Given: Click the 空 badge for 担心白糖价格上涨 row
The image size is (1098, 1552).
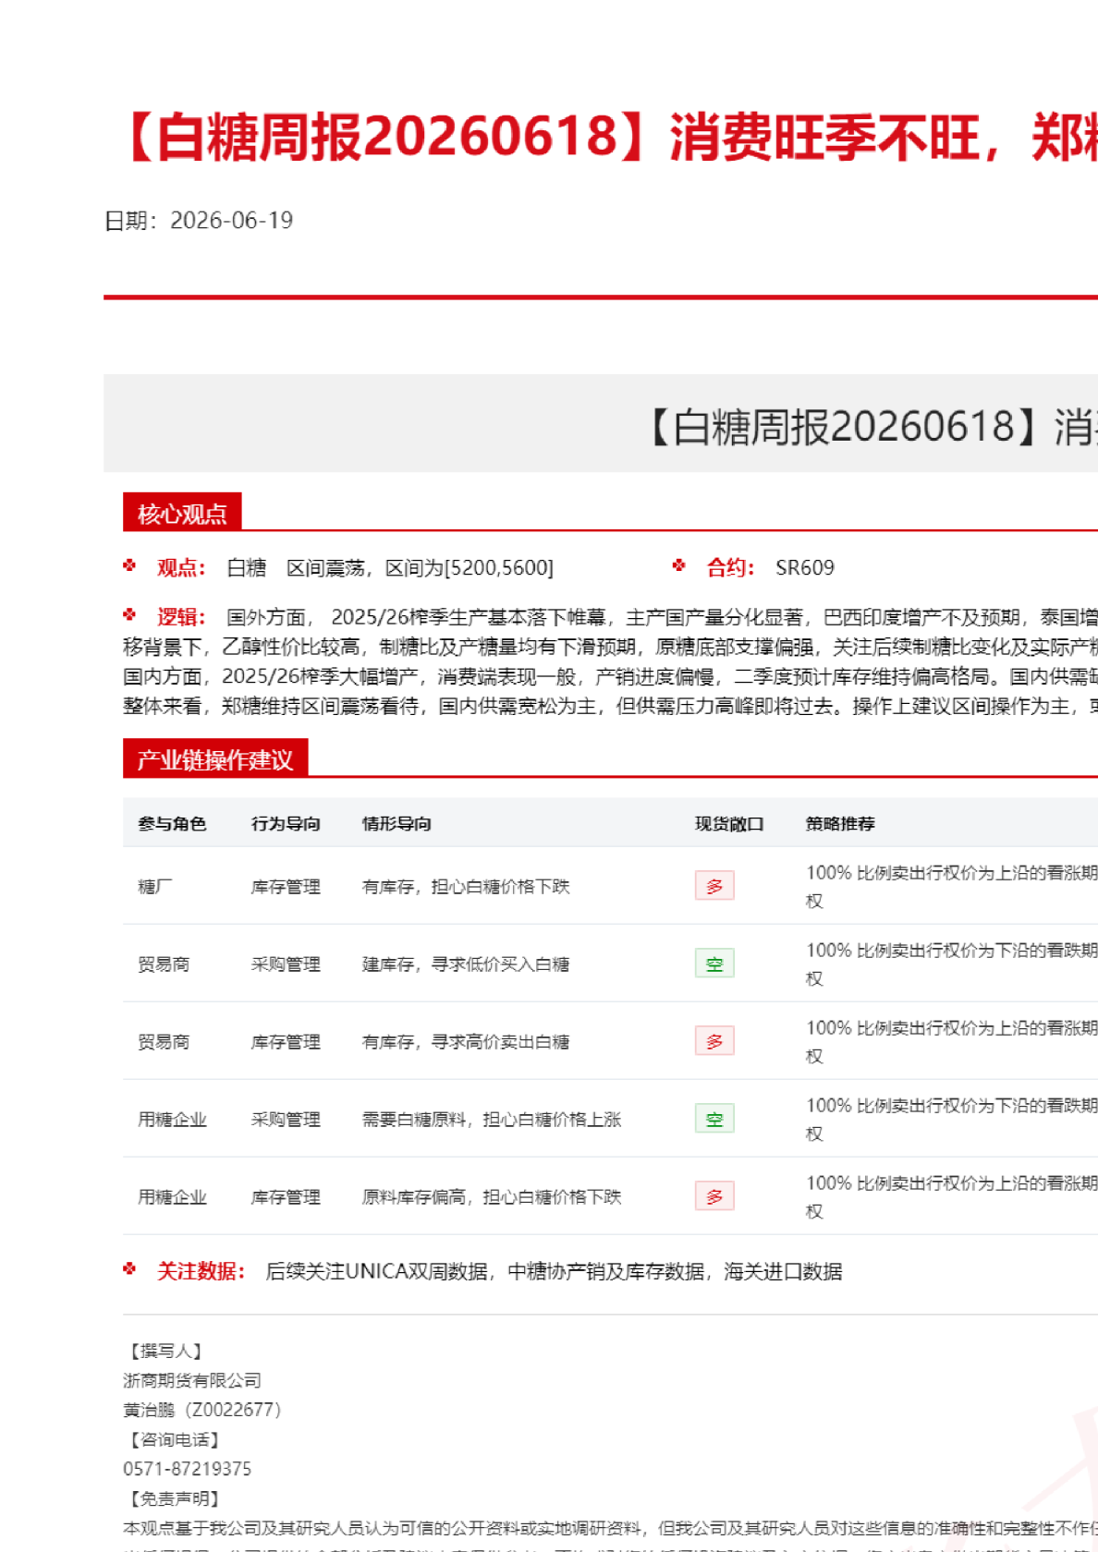Looking at the screenshot, I should pyautogui.click(x=714, y=1119).
